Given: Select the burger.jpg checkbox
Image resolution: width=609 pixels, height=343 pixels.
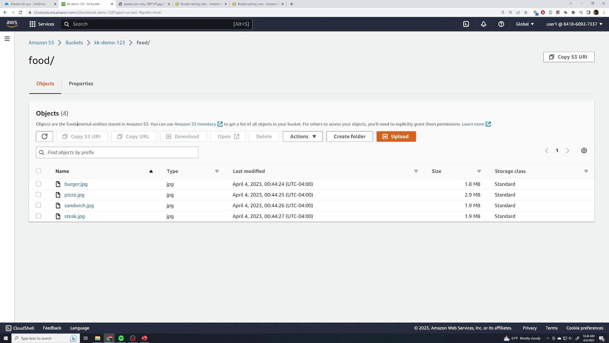Looking at the screenshot, I should pos(38,184).
